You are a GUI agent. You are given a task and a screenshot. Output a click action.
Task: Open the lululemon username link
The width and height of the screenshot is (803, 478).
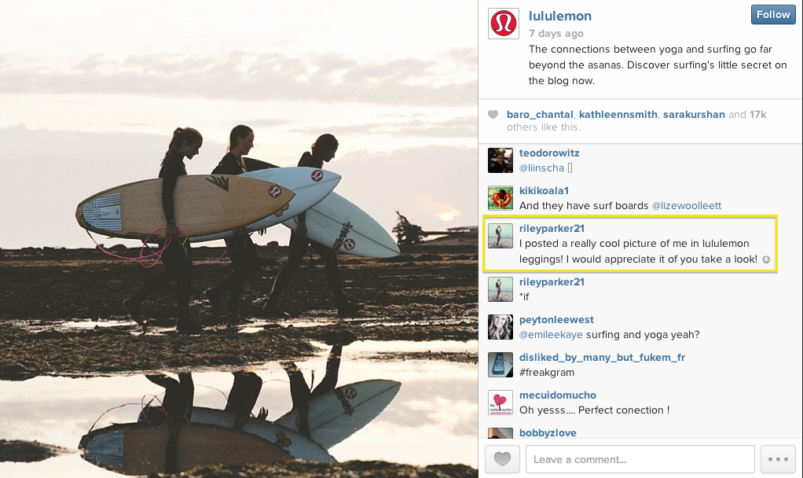[x=559, y=16]
